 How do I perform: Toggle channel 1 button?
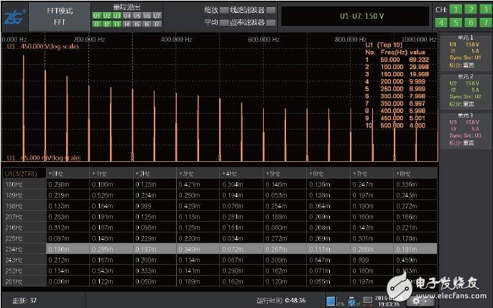tap(456, 9)
